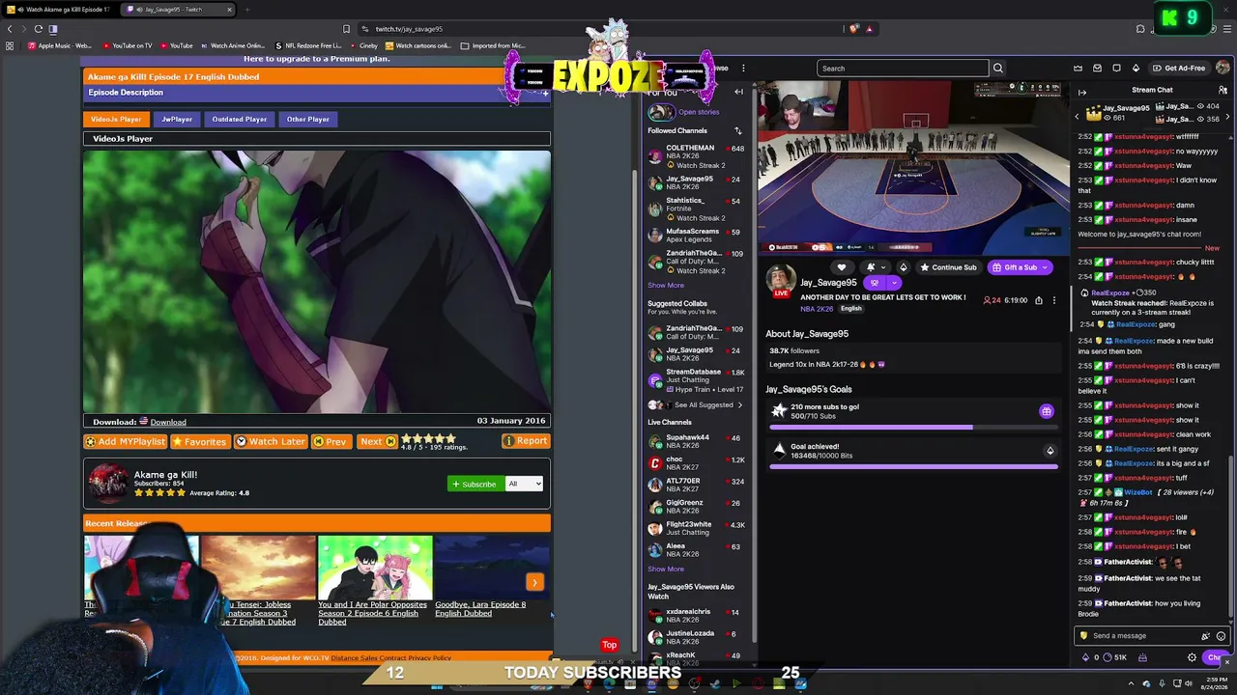This screenshot has width=1237, height=695.
Task: Rate episode with the five-star rating
Action: tap(428, 439)
